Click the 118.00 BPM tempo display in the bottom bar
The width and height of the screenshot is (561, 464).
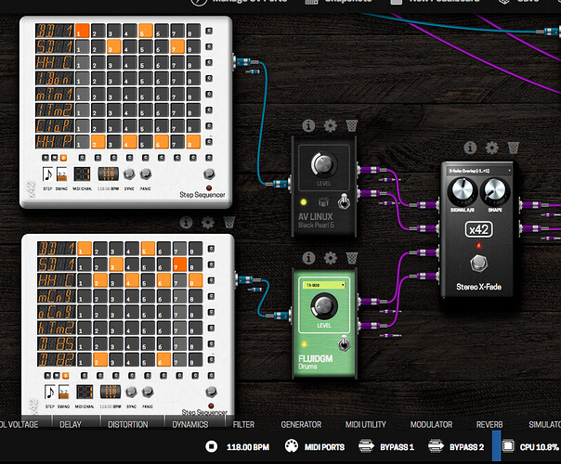coord(248,446)
